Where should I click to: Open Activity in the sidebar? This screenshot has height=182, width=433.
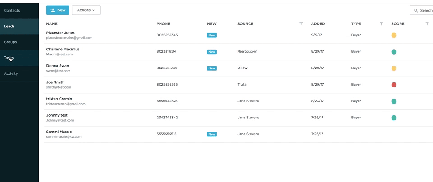point(19,73)
